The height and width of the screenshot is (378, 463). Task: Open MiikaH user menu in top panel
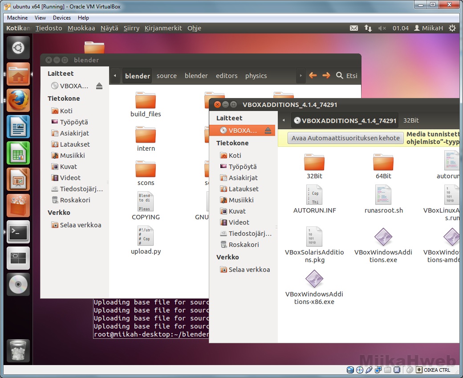428,28
